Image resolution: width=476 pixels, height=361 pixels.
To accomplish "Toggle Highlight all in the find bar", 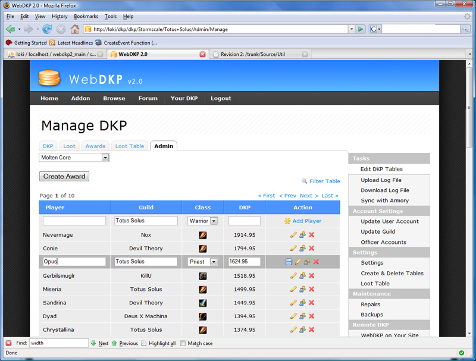I will point(144,343).
